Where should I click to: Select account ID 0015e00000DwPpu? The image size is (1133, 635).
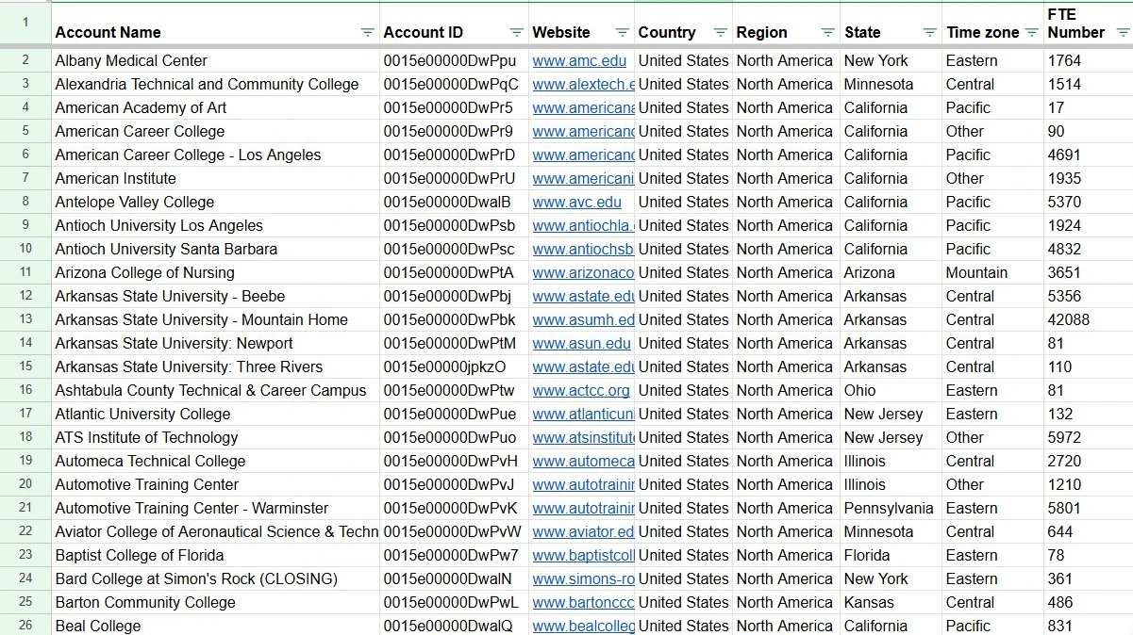click(454, 60)
